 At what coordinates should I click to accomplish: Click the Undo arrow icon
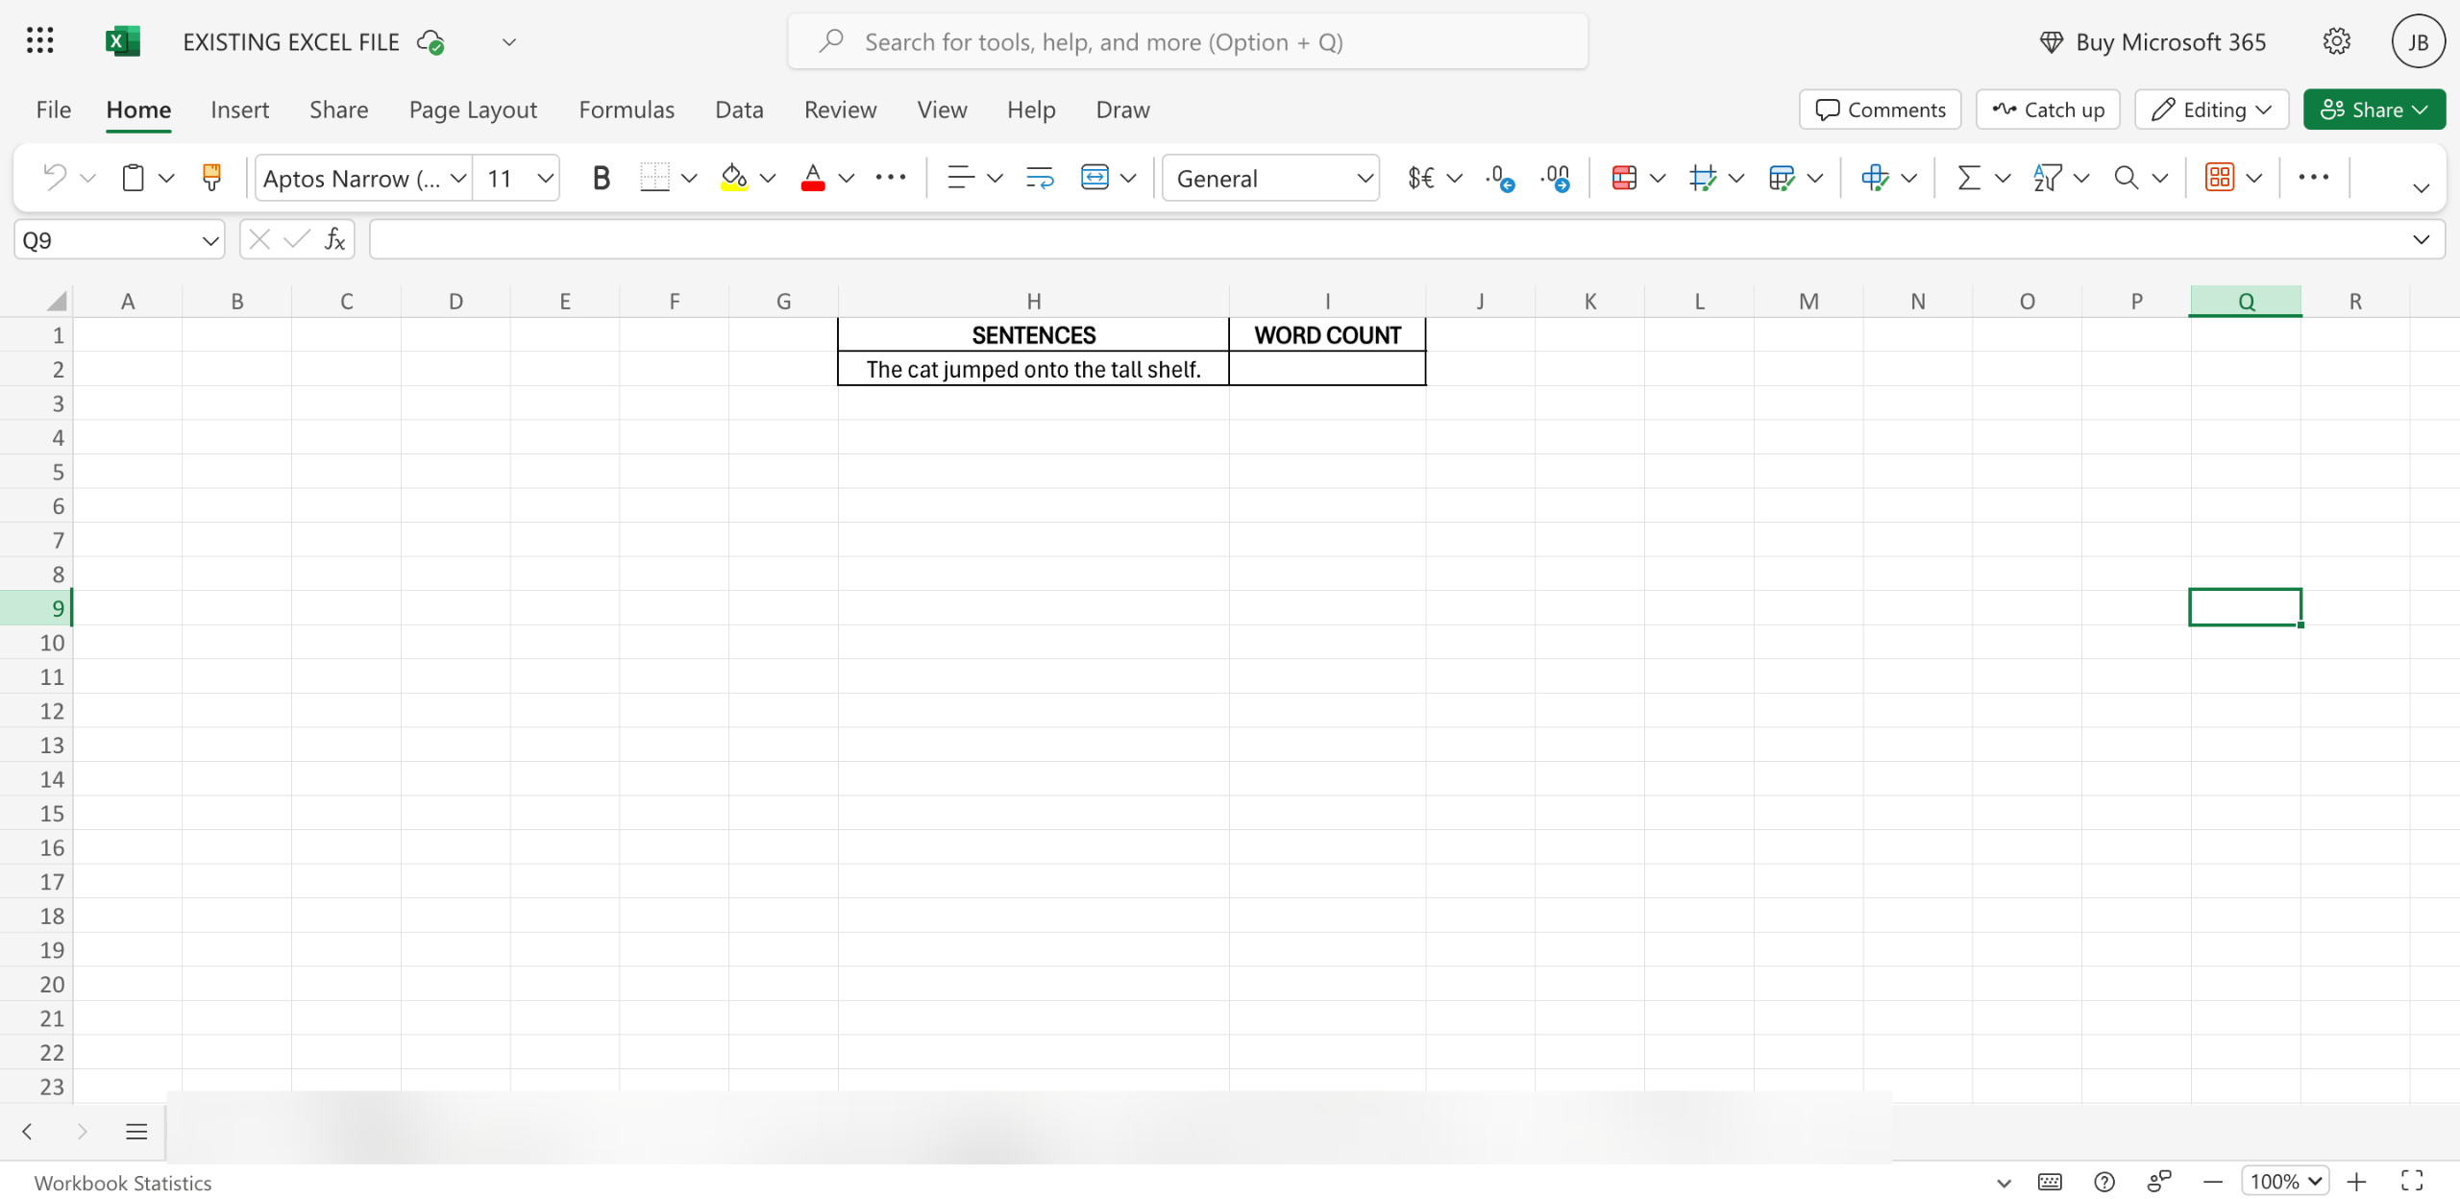pyautogui.click(x=55, y=178)
